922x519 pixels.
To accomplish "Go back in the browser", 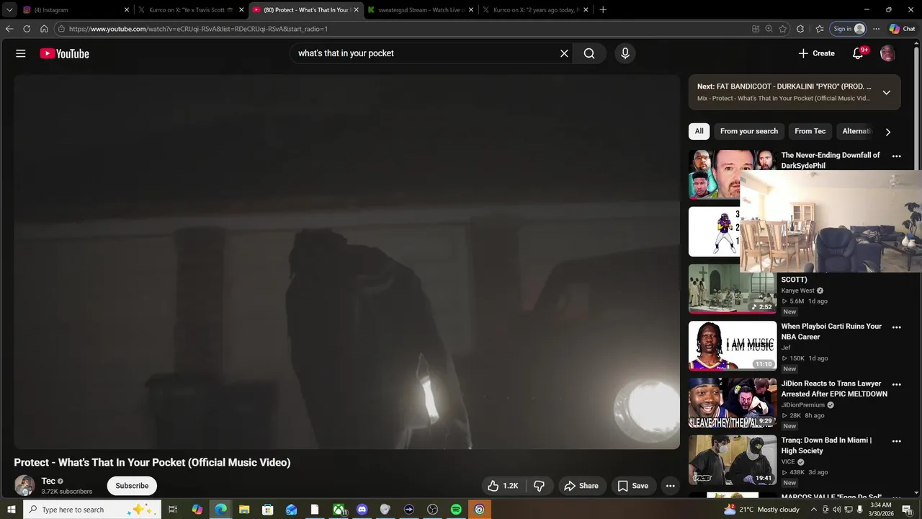I will coord(9,29).
